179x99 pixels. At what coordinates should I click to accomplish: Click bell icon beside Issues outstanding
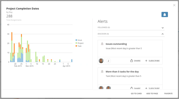coord(102,44)
